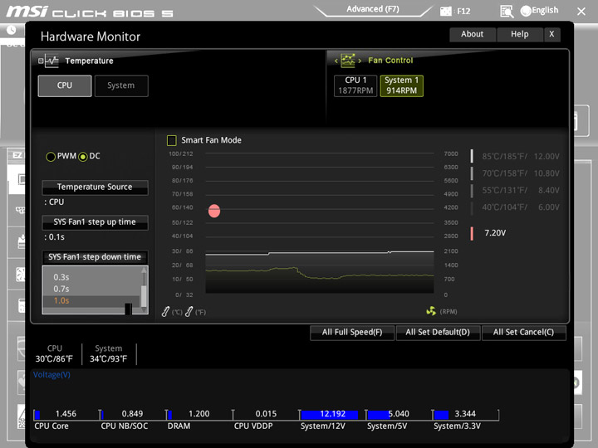Screen dimensions: 598x448
Task: Click the pink fan curve point
Action: (x=214, y=211)
